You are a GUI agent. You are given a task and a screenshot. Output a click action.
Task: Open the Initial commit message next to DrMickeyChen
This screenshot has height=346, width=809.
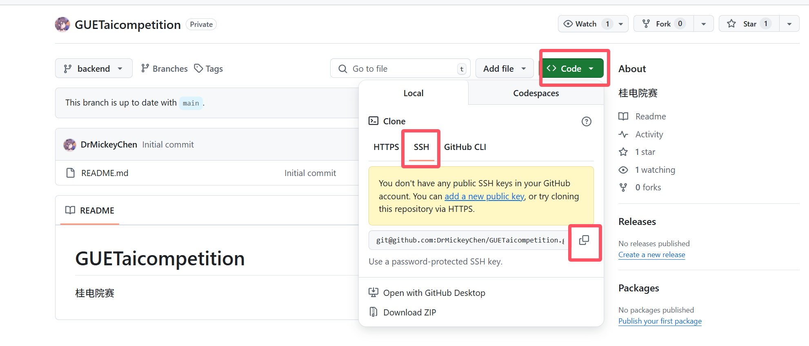tap(168, 145)
